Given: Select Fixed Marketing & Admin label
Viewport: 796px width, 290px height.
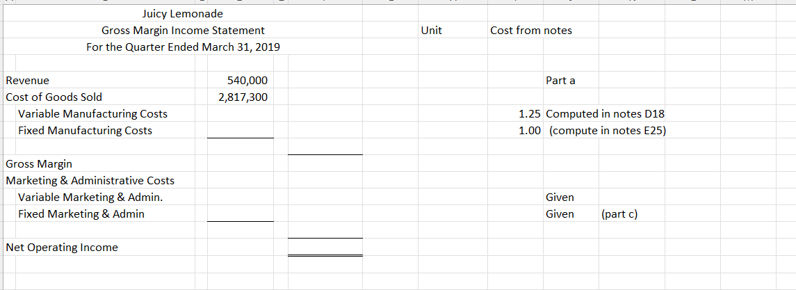Looking at the screenshot, I should (x=81, y=214).
